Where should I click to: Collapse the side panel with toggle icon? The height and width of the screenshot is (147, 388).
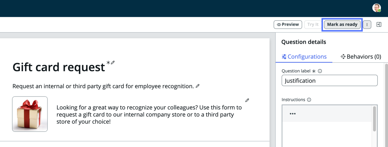click(379, 25)
